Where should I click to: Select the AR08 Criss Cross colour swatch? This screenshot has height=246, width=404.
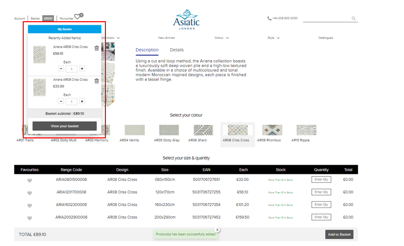click(x=238, y=130)
